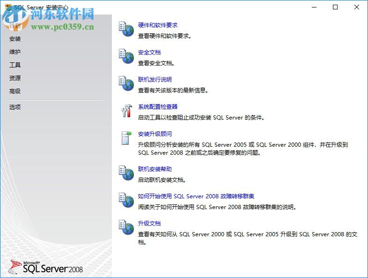Click the globe icon beside 联机发行说明
Image resolution: width=368 pixels, height=278 pixels.
(126, 83)
